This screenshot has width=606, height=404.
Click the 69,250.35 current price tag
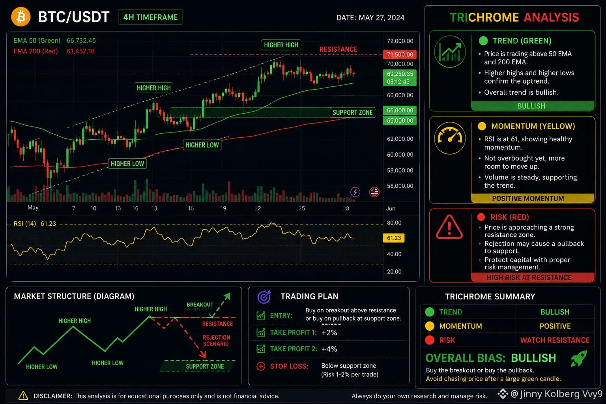[400, 78]
